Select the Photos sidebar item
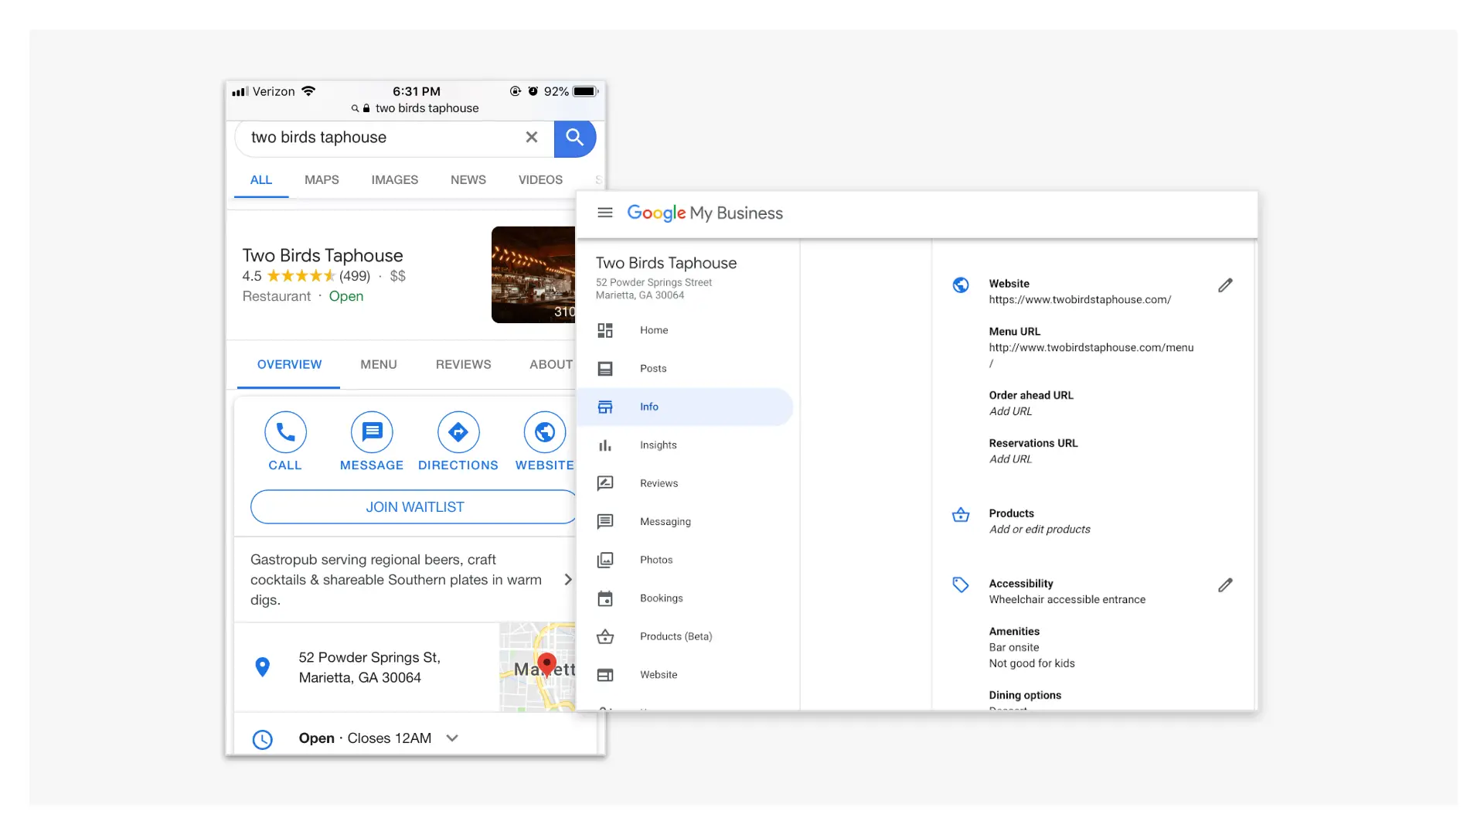 [x=656, y=560]
